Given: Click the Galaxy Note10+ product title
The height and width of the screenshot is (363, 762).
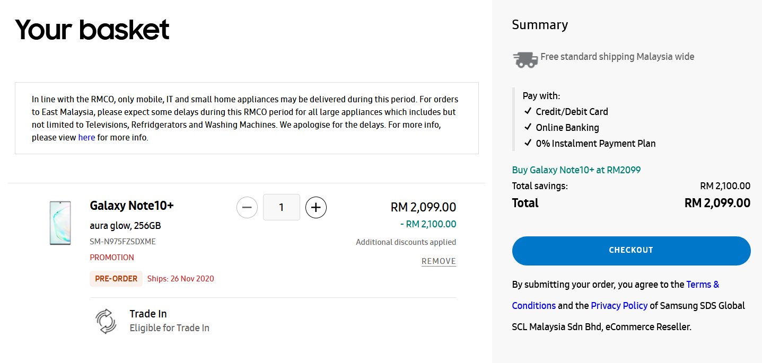Looking at the screenshot, I should point(132,206).
